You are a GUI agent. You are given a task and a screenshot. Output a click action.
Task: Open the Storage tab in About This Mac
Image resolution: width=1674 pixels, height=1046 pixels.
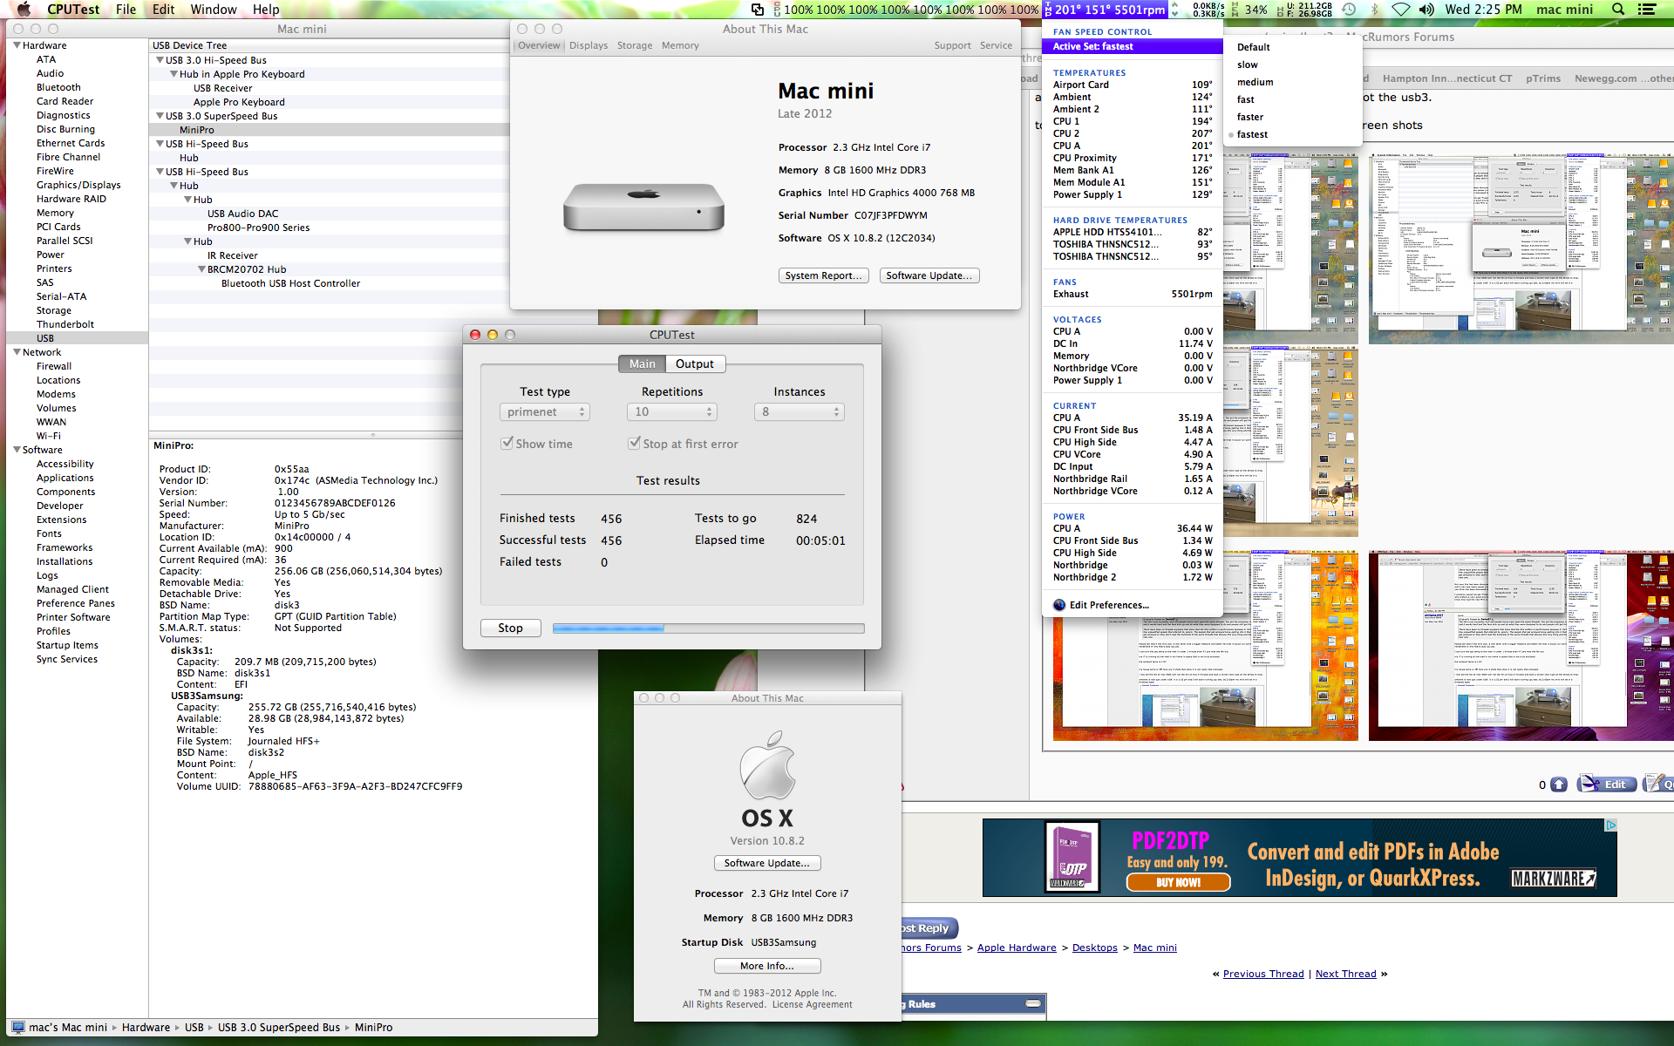pyautogui.click(x=634, y=45)
